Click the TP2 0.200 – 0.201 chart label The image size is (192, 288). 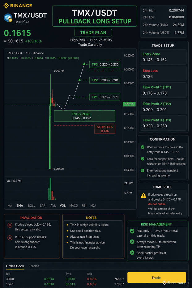click(105, 80)
